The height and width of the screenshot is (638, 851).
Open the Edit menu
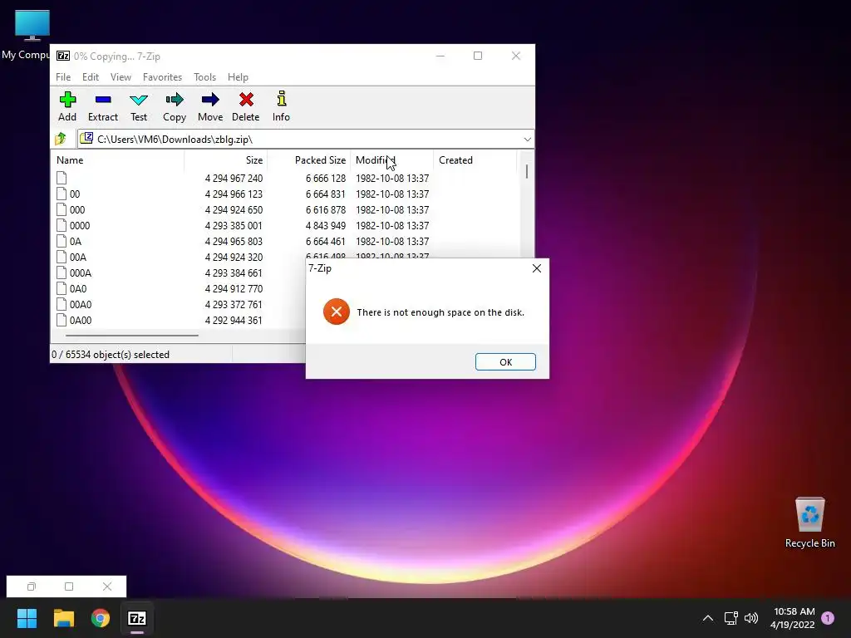click(x=91, y=77)
